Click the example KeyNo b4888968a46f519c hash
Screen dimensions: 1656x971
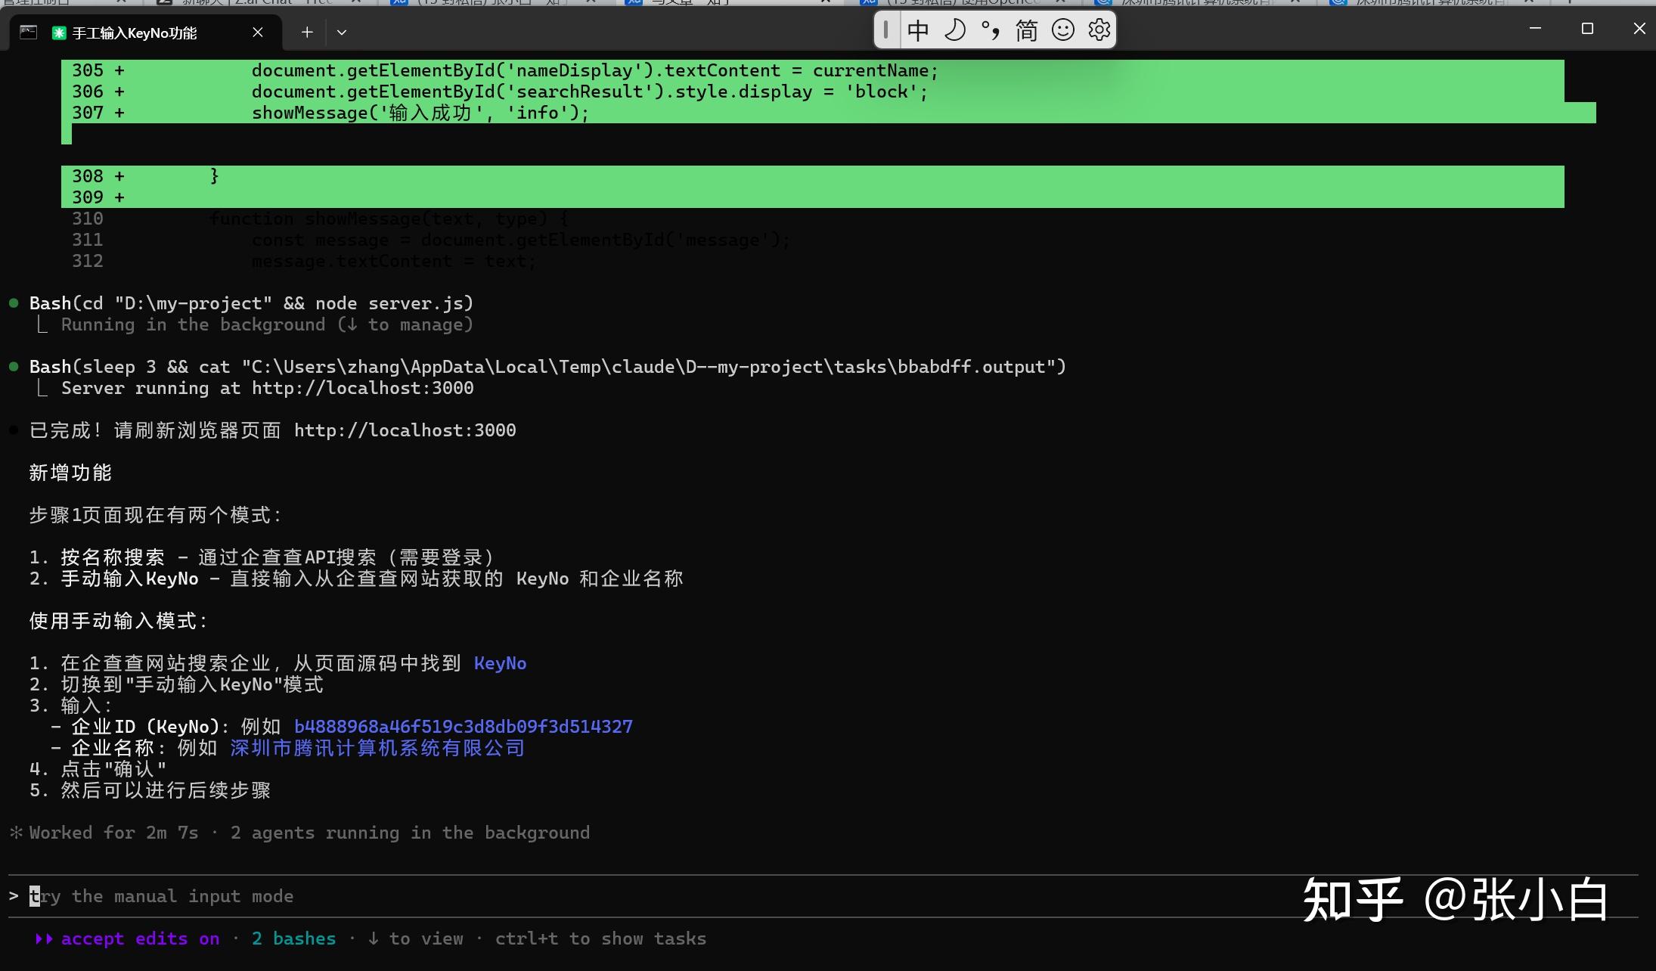(x=463, y=727)
